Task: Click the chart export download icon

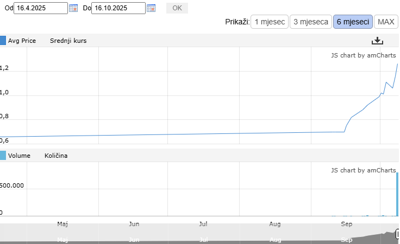Action: click(x=378, y=41)
